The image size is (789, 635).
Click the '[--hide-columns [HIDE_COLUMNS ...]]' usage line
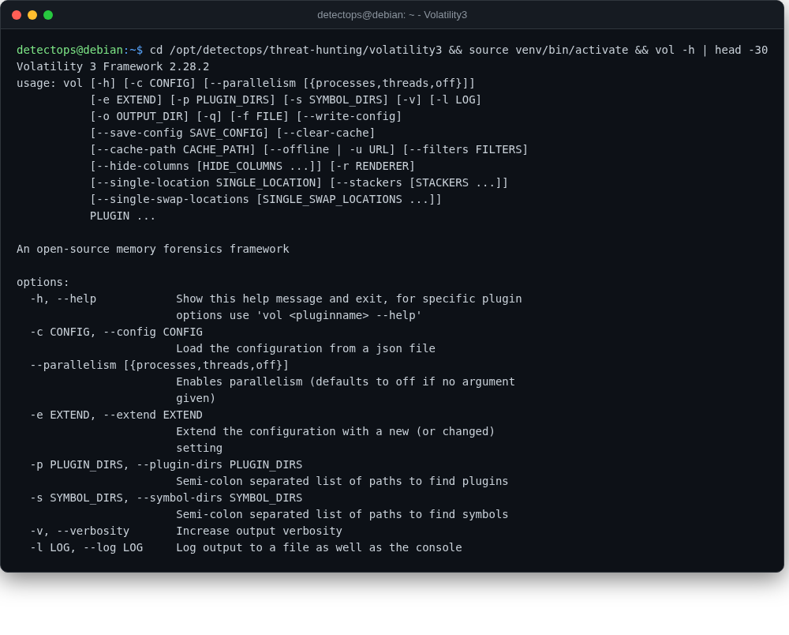point(252,166)
